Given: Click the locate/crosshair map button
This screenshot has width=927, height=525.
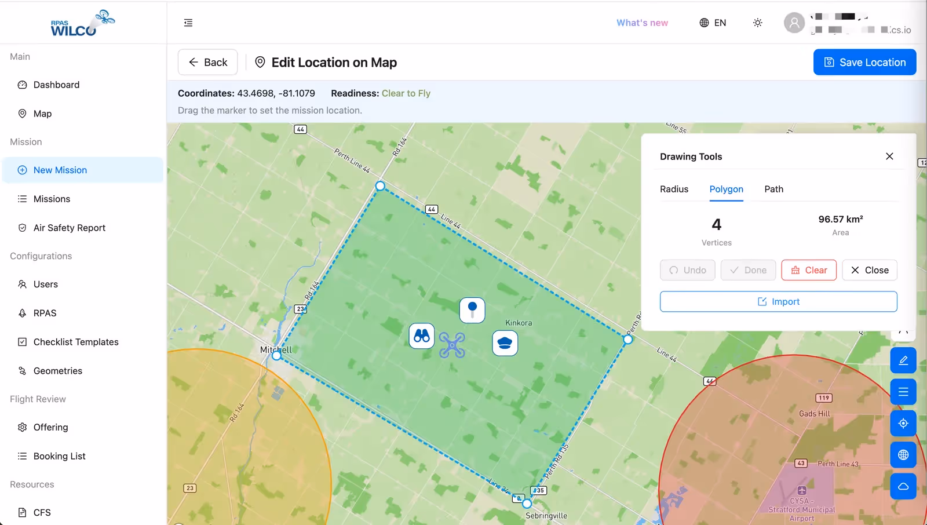Looking at the screenshot, I should pyautogui.click(x=903, y=423).
